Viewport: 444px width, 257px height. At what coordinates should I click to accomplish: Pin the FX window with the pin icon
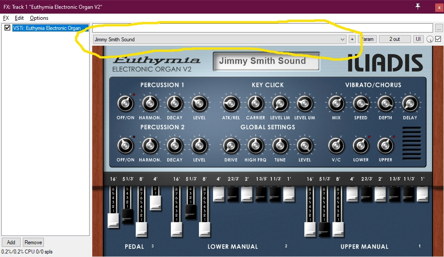(418, 6)
